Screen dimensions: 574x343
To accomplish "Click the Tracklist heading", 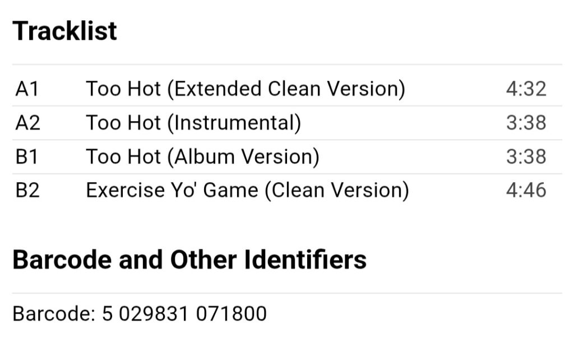I will click(65, 31).
